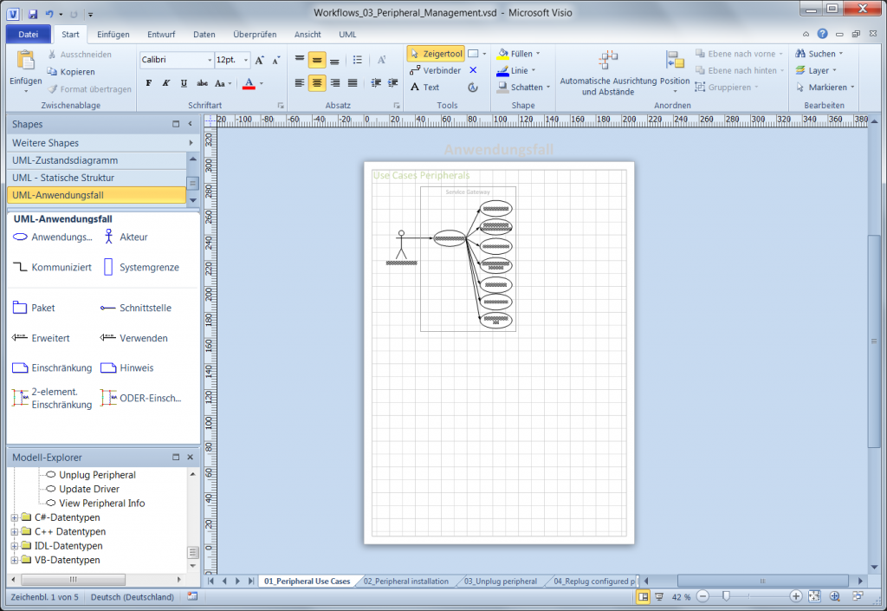Viewport: 887px width, 611px height.
Task: Decrease font size with A-down icon
Action: click(x=276, y=60)
